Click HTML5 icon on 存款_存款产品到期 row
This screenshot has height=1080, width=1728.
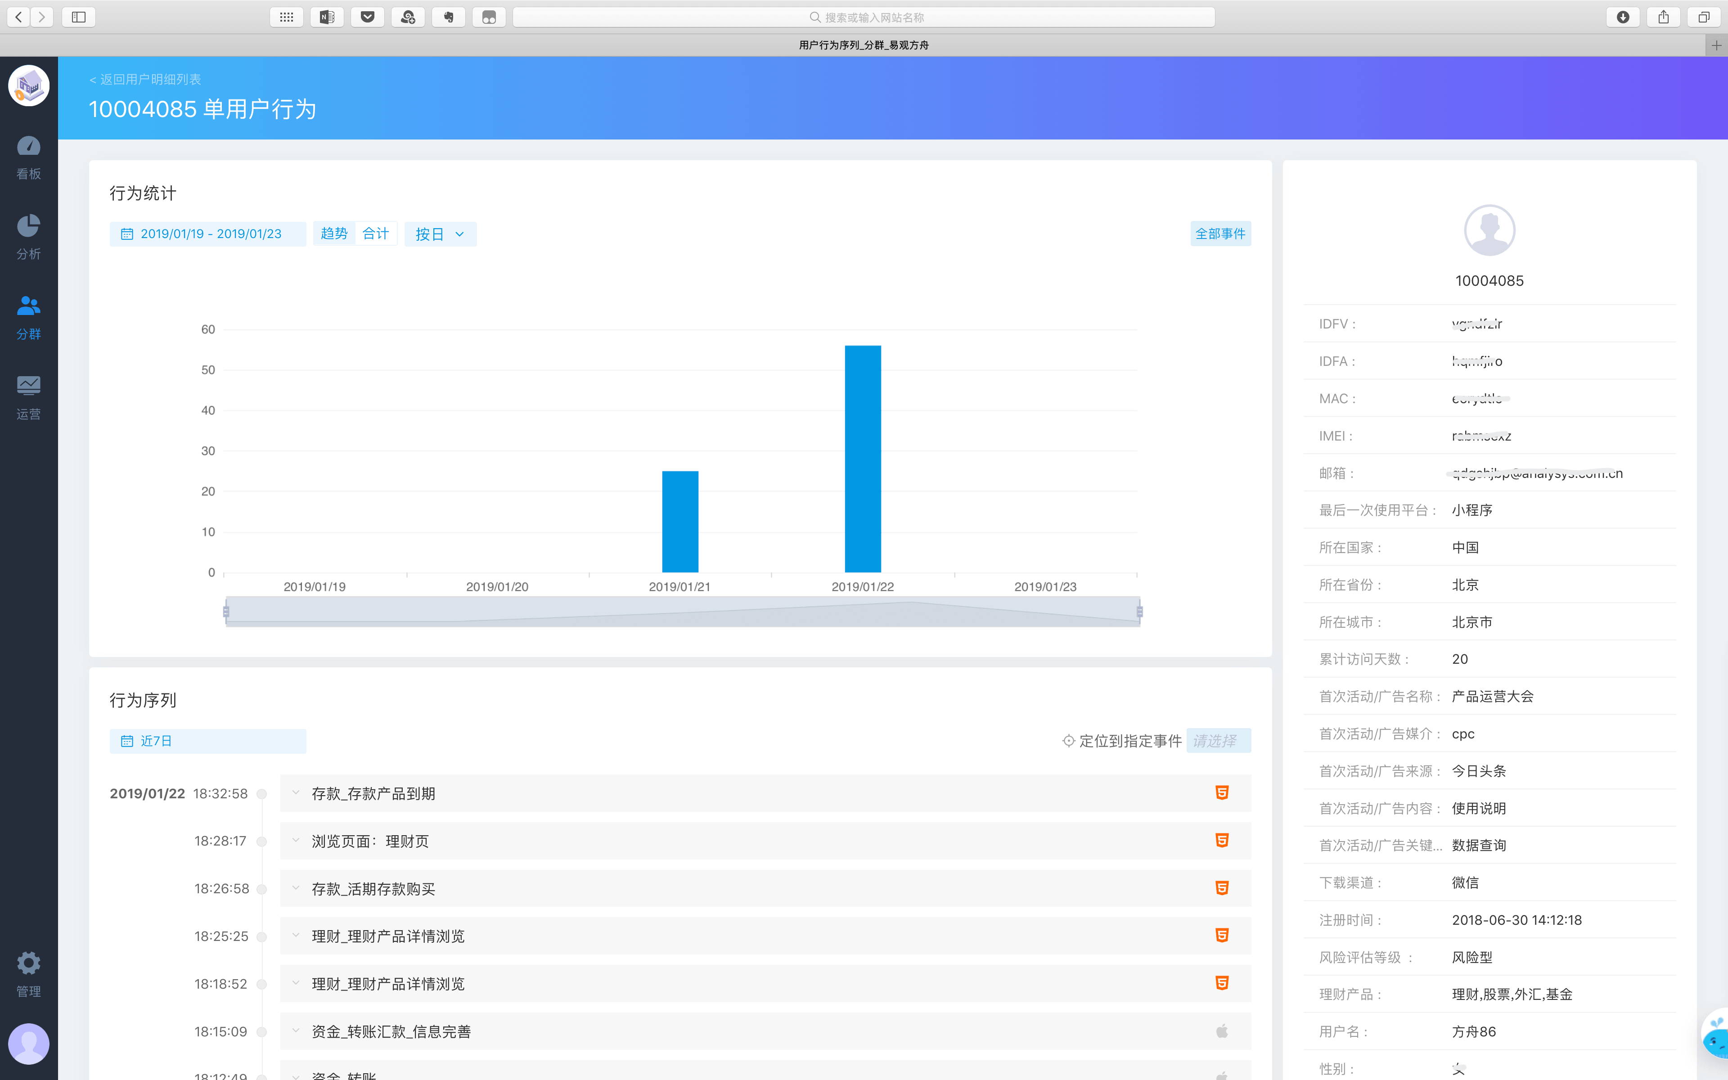pyautogui.click(x=1222, y=793)
